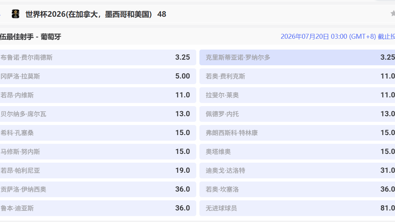
Task: Click the World Cup 2026 tournament icon
Action: point(15,14)
